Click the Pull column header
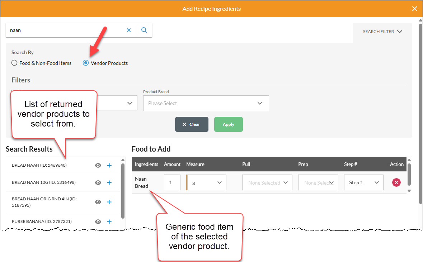 pos(246,164)
